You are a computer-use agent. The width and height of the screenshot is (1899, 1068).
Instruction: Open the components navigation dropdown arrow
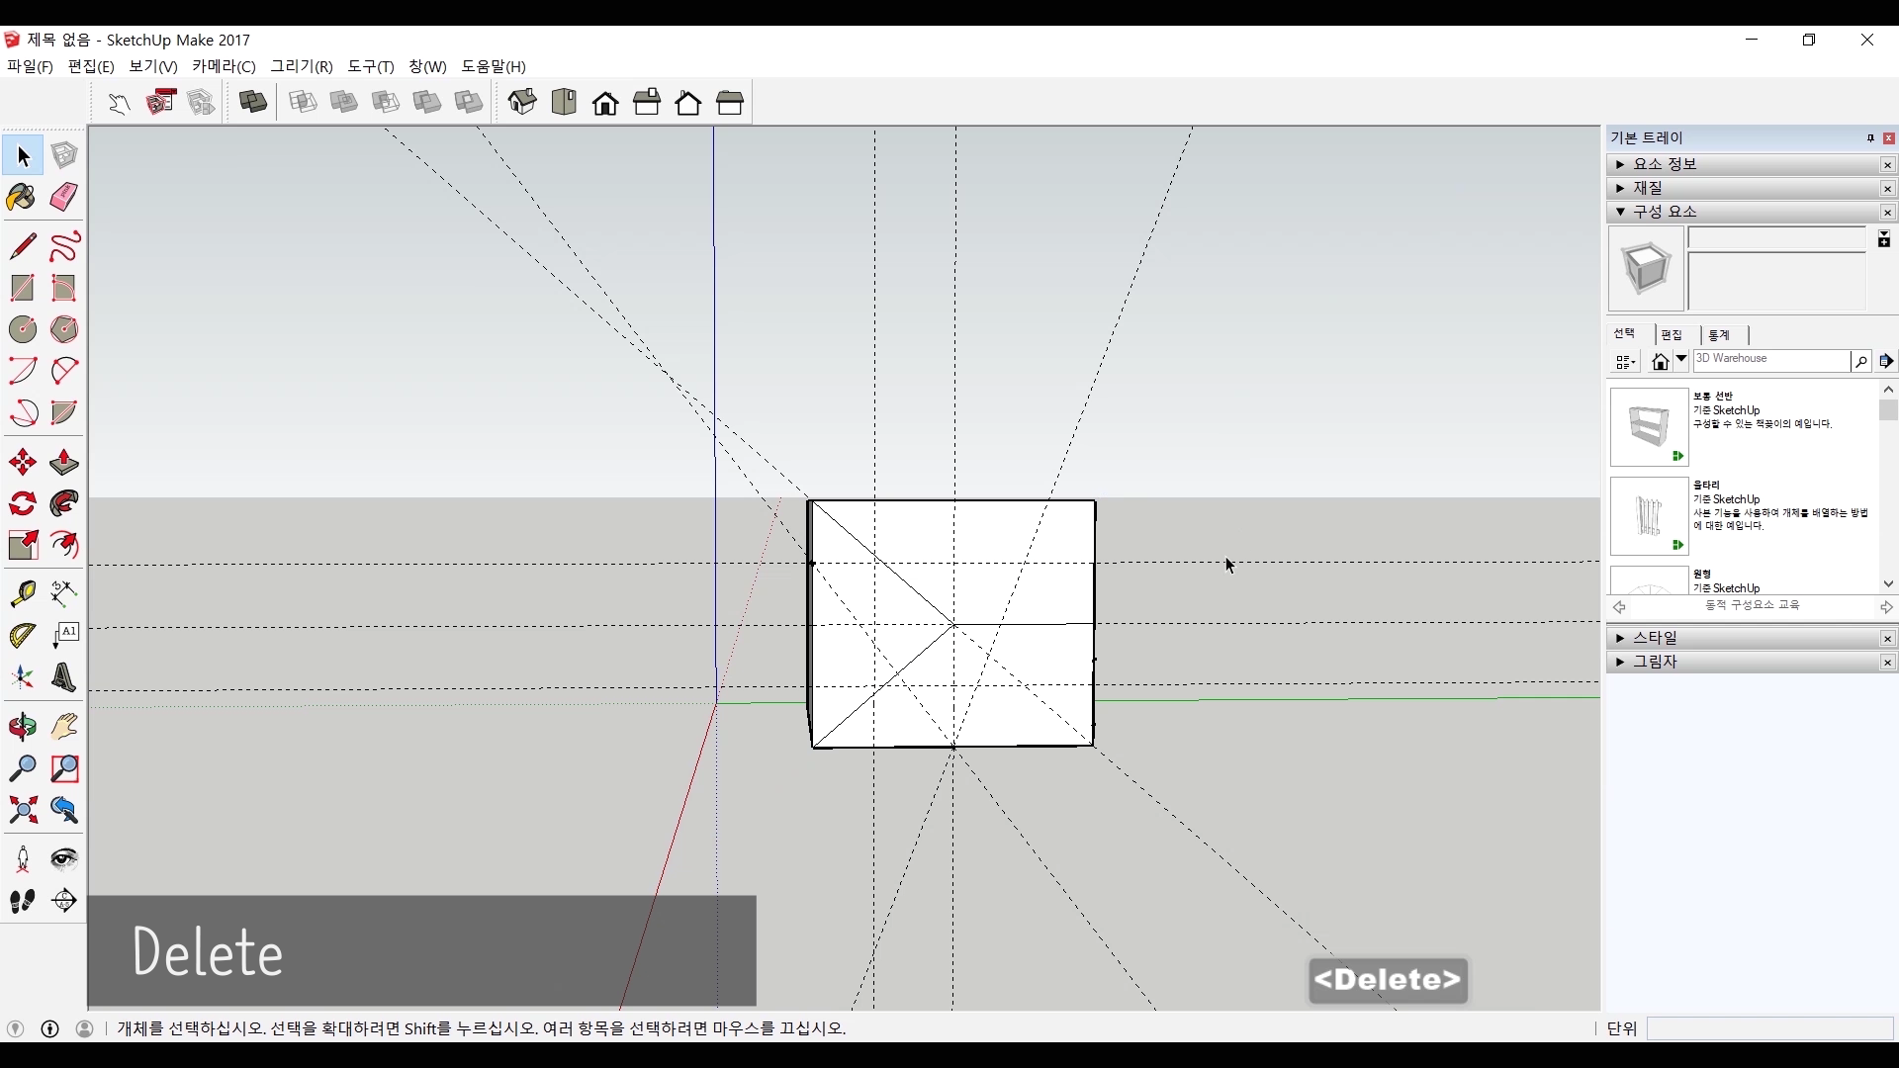point(1680,360)
